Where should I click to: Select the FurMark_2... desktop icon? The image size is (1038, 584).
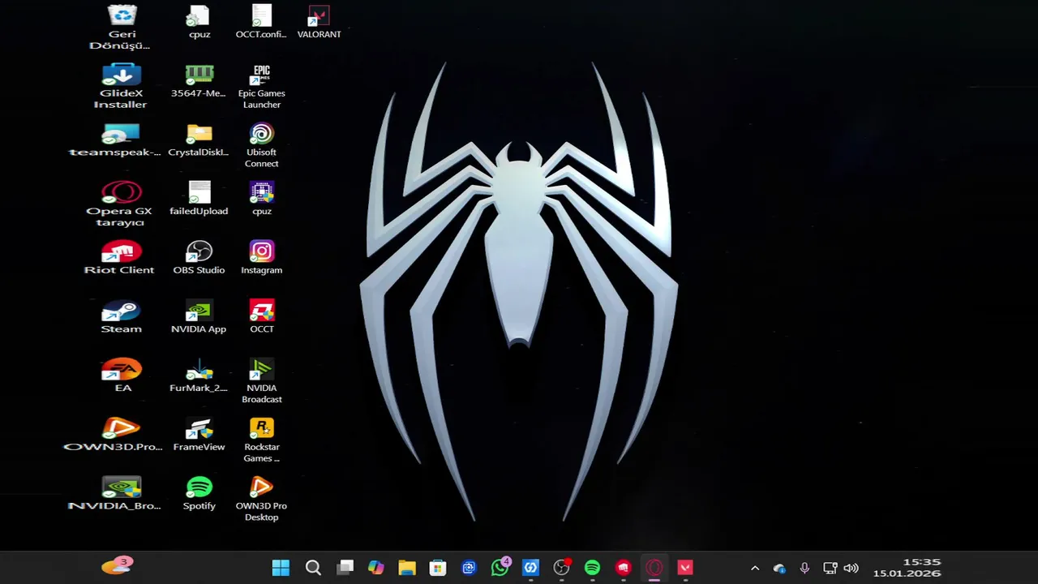199,377
